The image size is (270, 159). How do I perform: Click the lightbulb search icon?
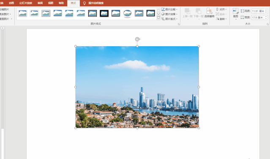click(85, 3)
